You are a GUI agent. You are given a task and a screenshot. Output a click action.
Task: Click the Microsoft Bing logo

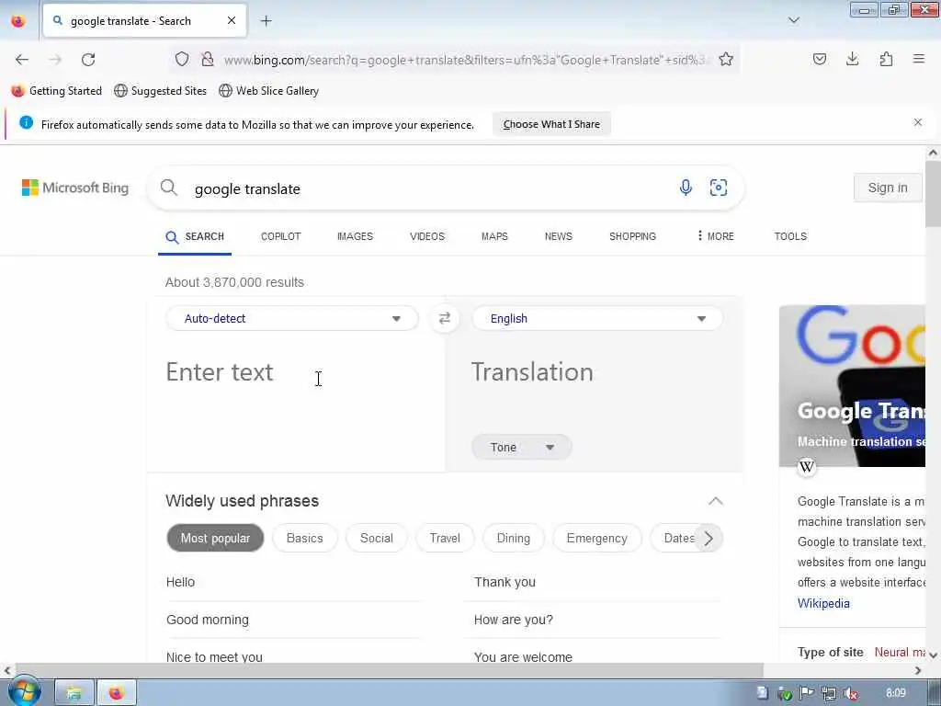click(x=75, y=188)
